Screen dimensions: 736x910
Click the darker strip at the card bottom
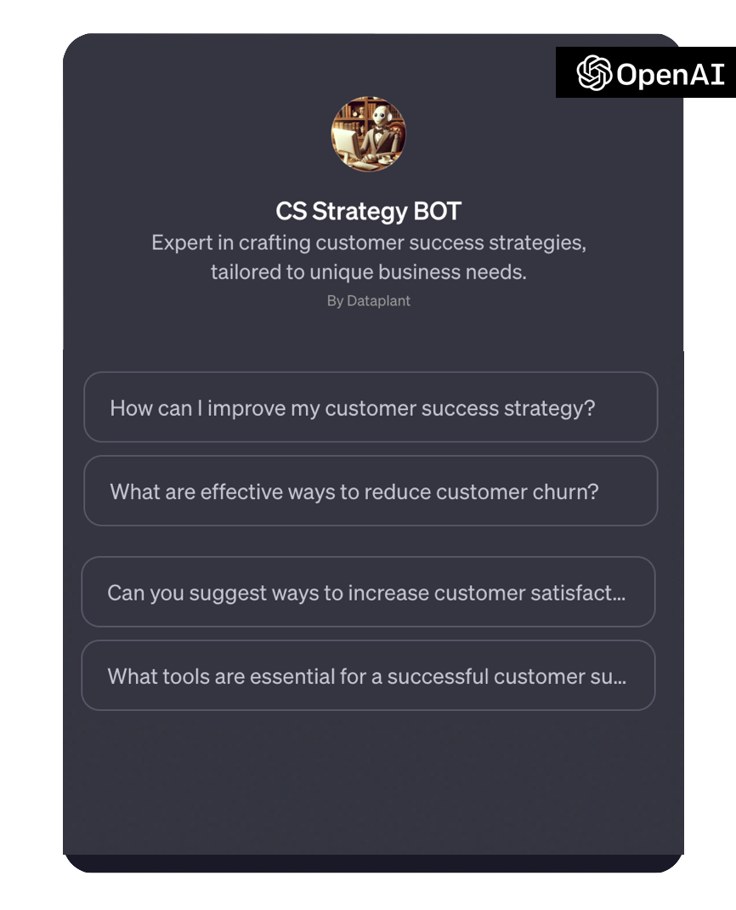[x=373, y=863]
